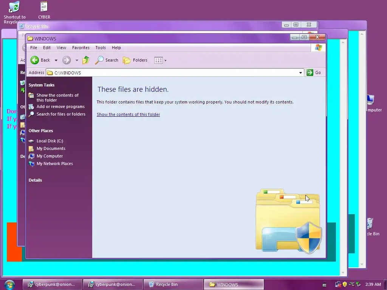The image size is (387, 290).
Task: Click the keyboard tray icon left of the shield
Action: click(325, 285)
